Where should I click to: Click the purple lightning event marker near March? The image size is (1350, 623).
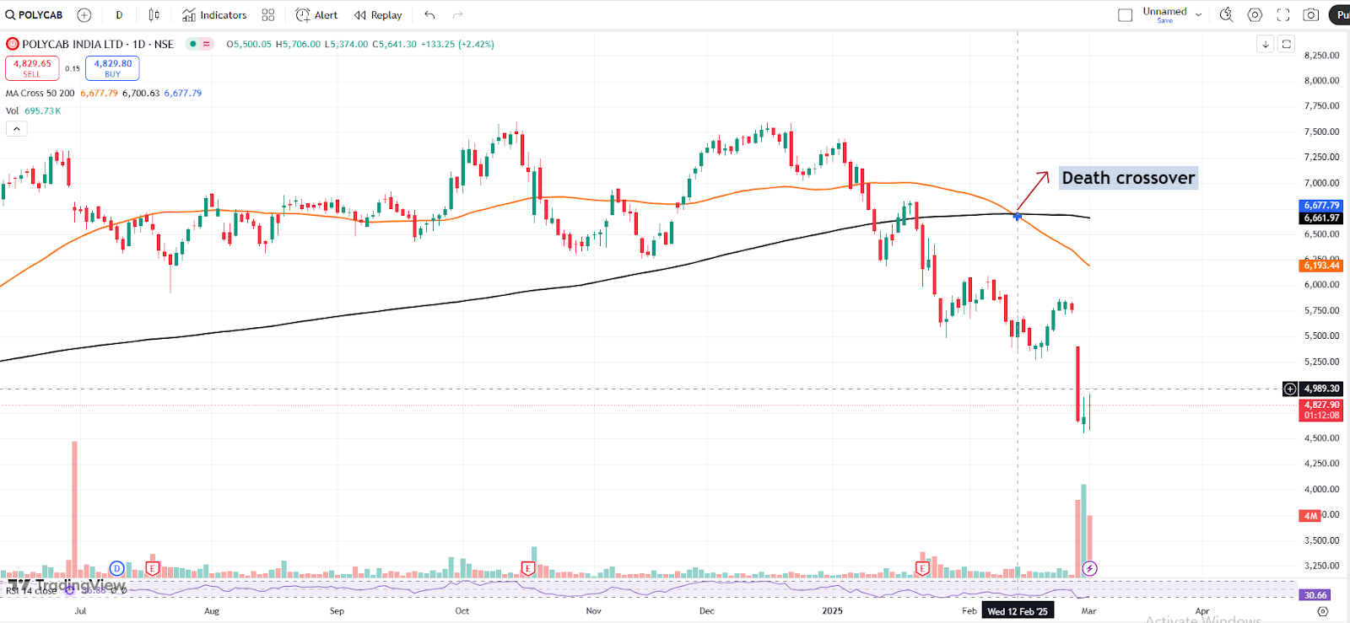click(x=1089, y=568)
